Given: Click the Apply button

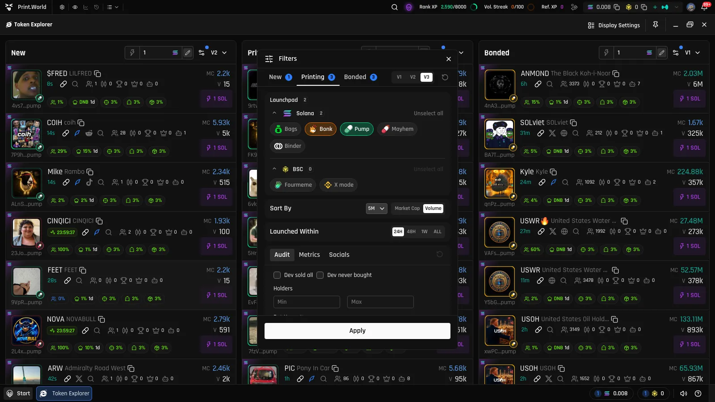Looking at the screenshot, I should pos(357,331).
